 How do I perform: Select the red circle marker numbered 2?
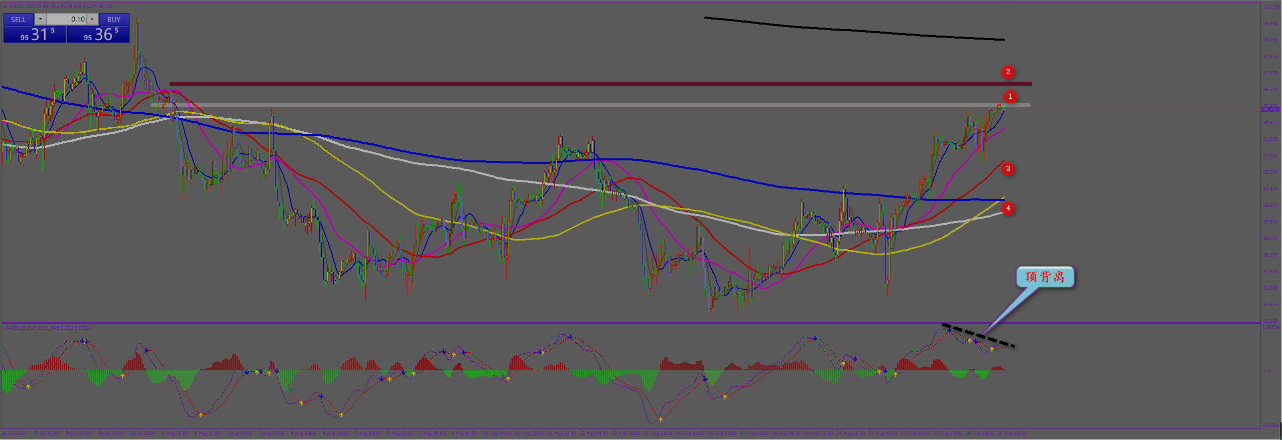1008,72
